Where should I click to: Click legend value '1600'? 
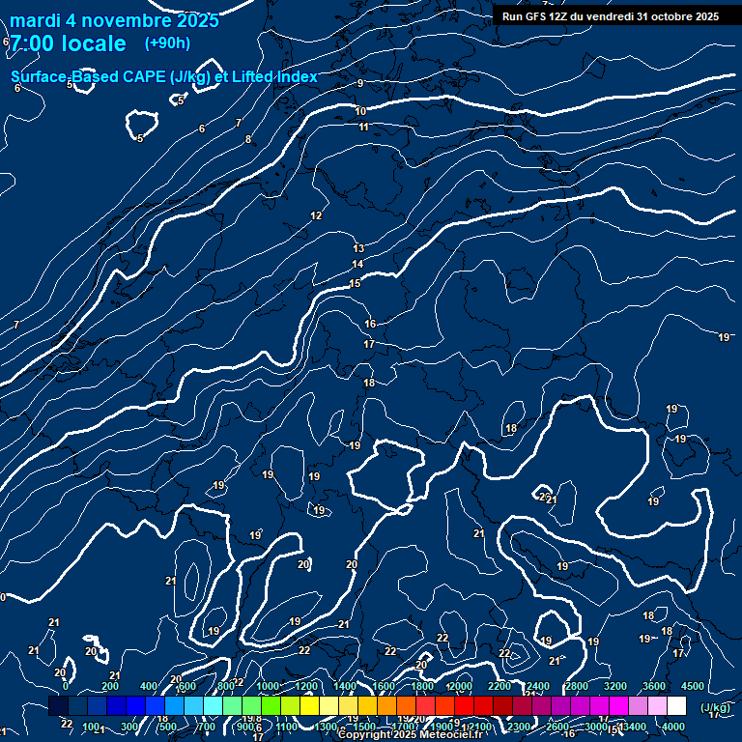coord(384,686)
